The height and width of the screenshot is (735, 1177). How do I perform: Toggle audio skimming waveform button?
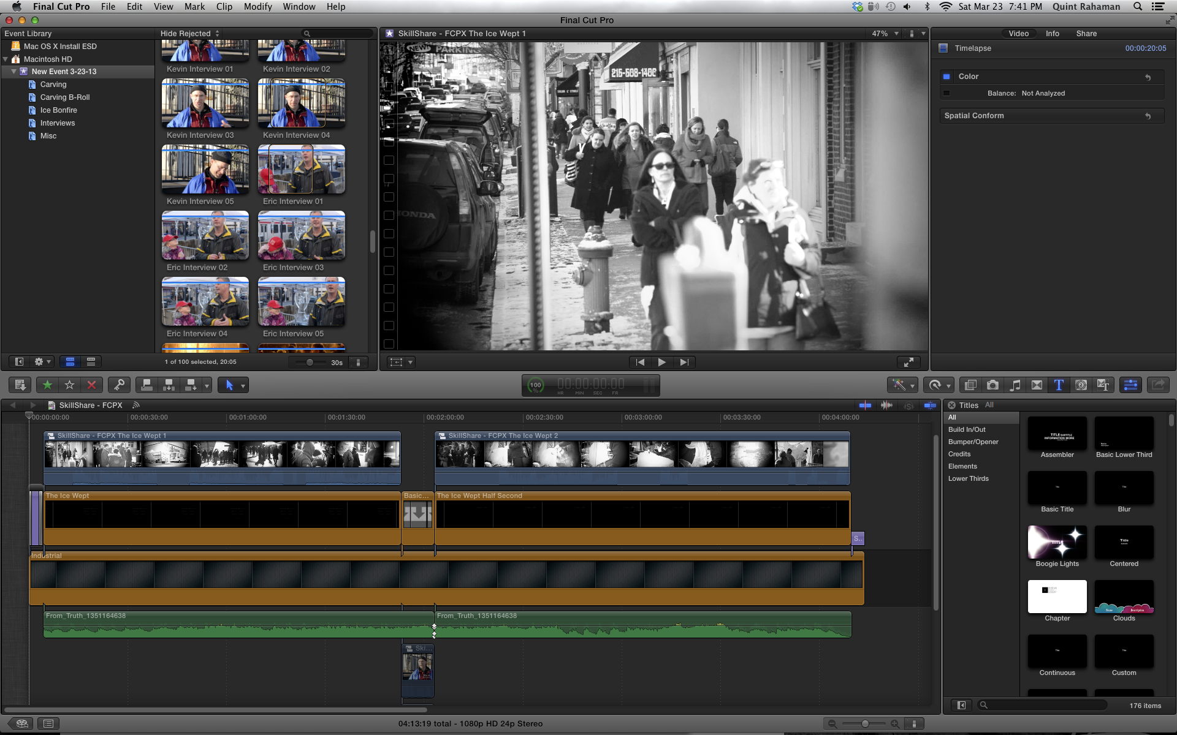[886, 405]
